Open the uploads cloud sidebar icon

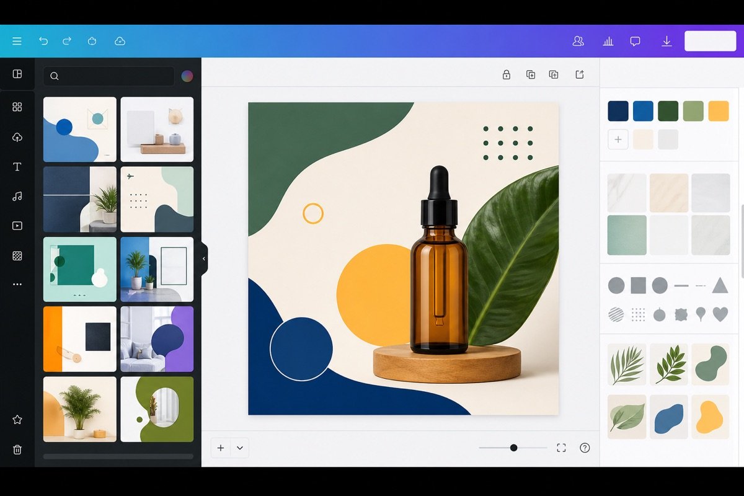pyautogui.click(x=17, y=137)
